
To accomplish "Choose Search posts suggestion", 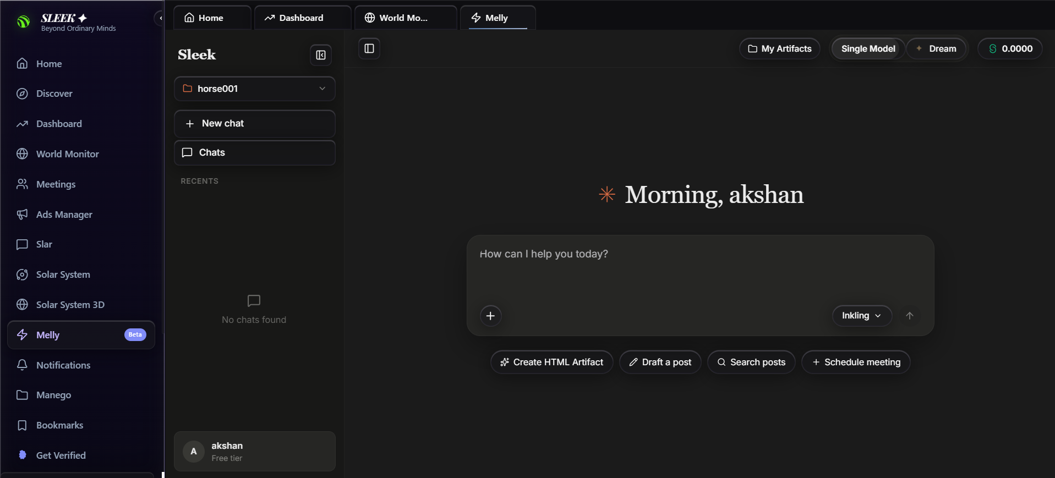I will [x=751, y=362].
